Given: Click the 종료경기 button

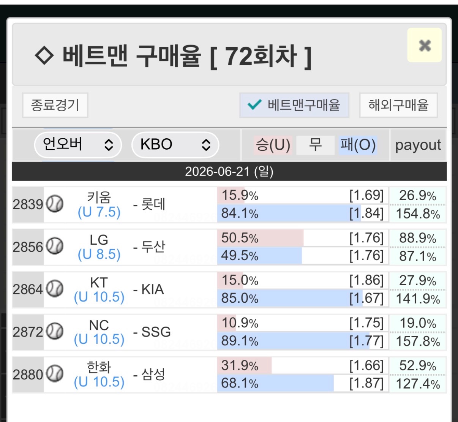Looking at the screenshot, I should point(55,105).
